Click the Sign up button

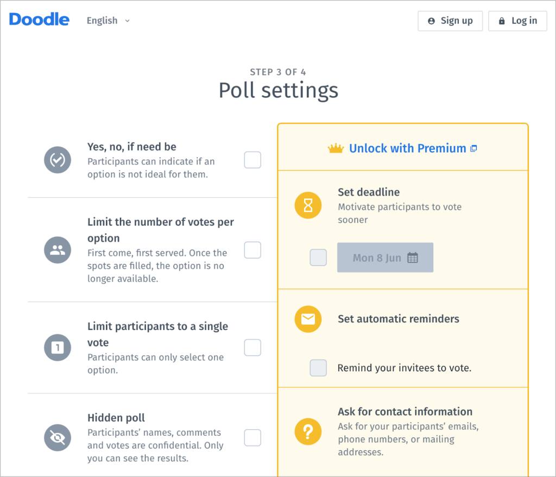450,21
